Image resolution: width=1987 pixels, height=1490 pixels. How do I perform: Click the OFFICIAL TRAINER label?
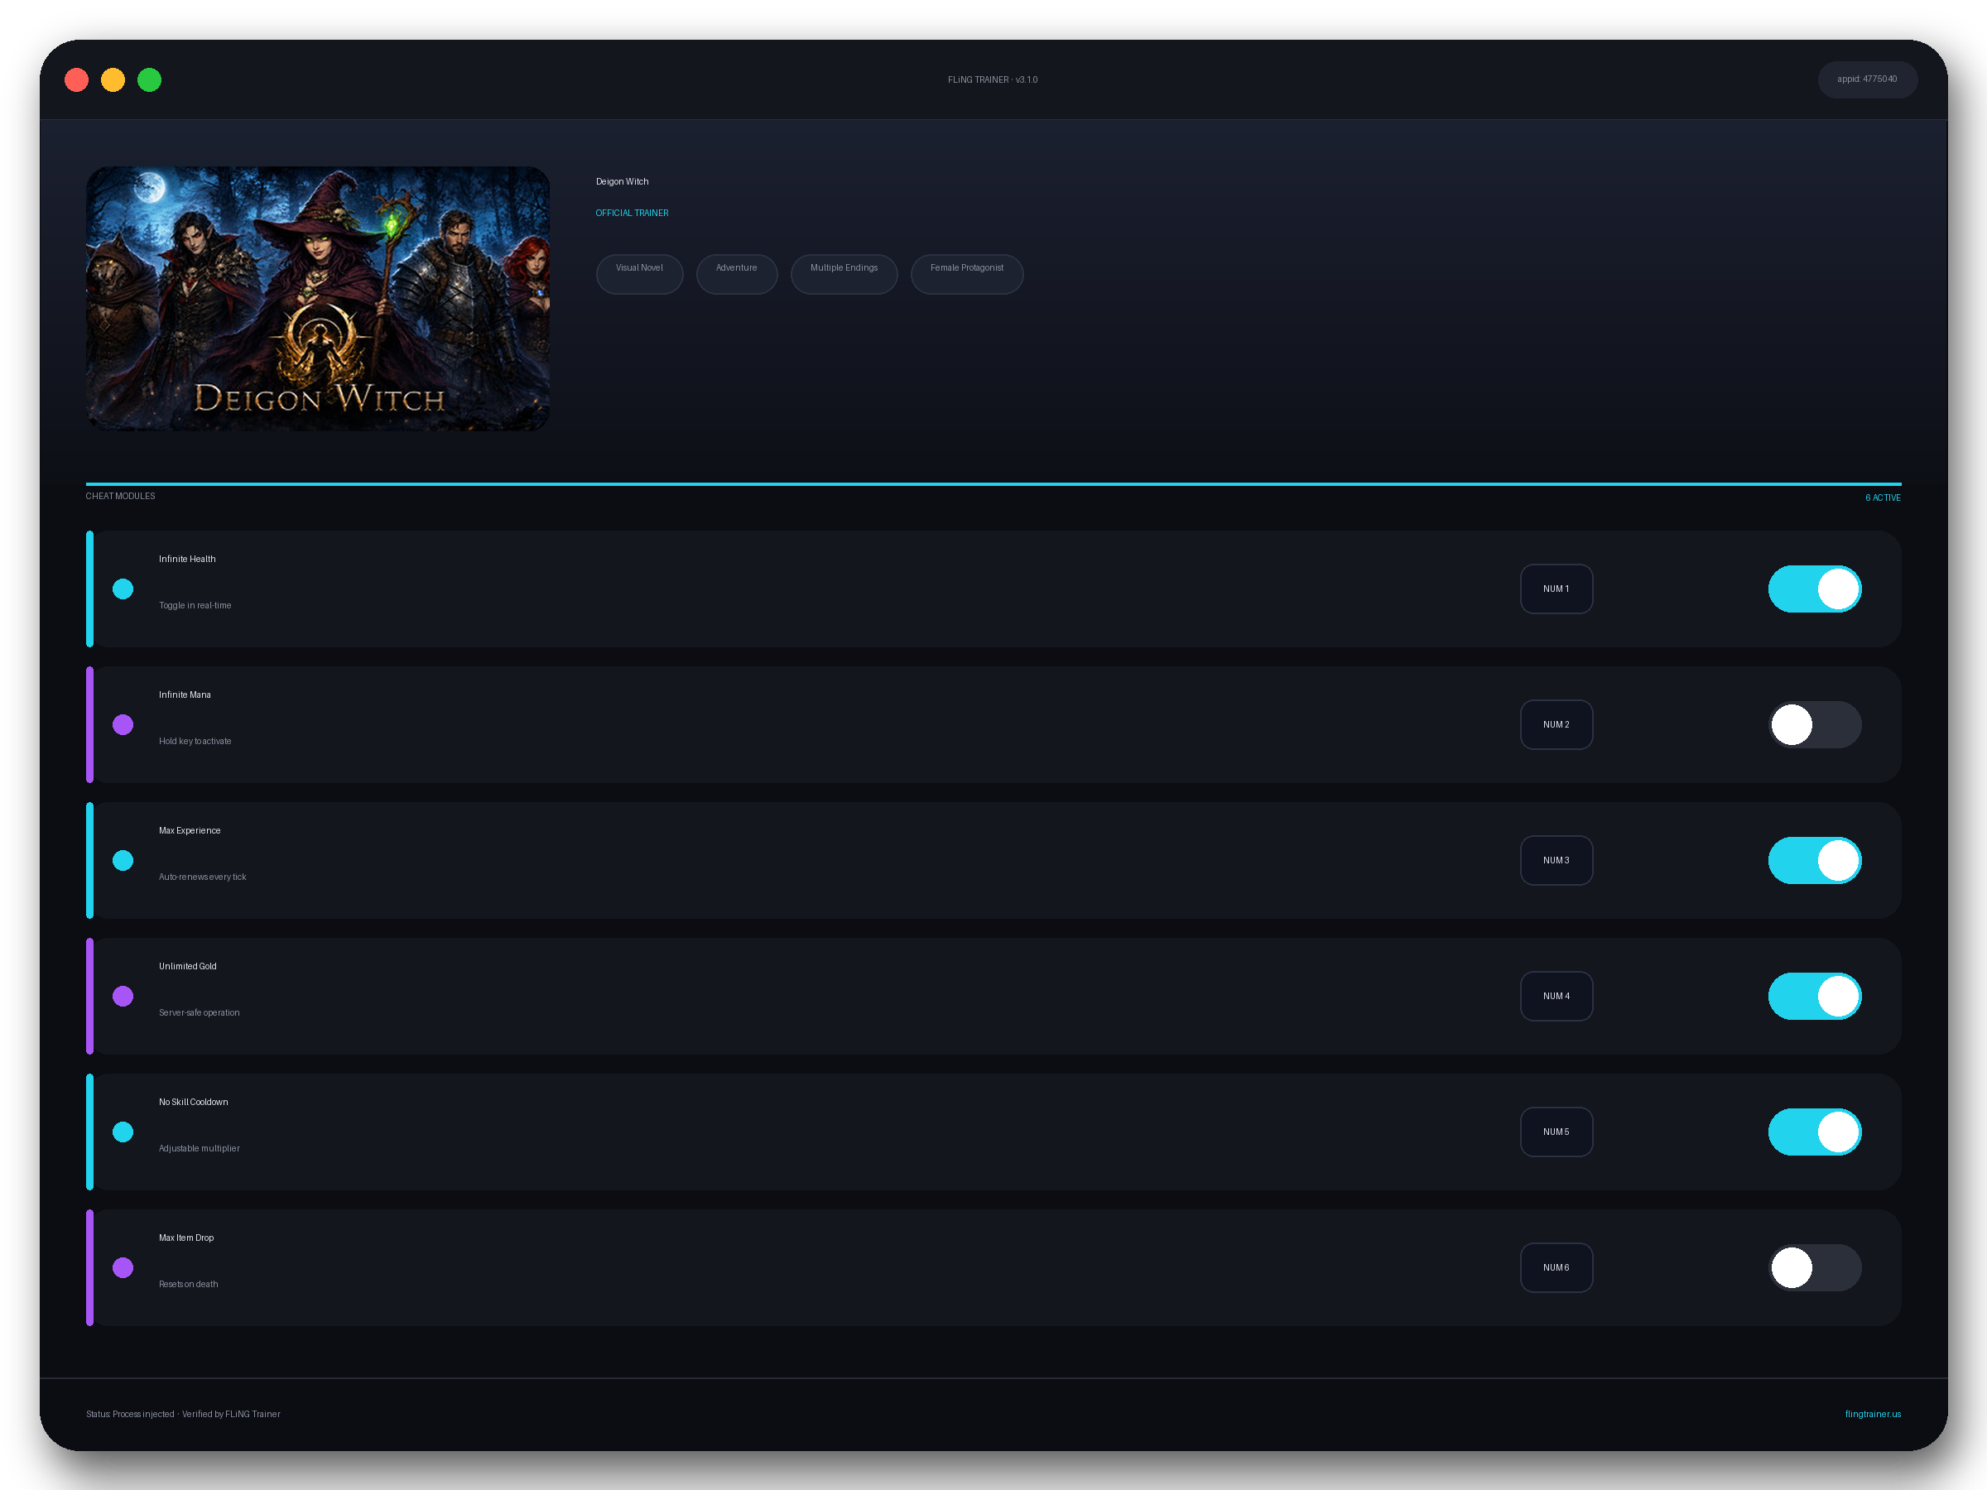[x=632, y=213]
